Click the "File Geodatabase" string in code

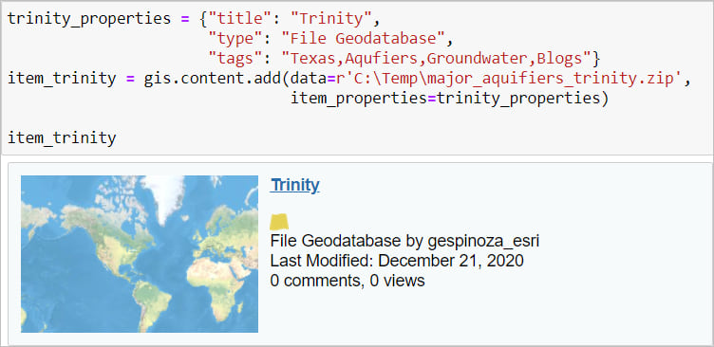[364, 39]
